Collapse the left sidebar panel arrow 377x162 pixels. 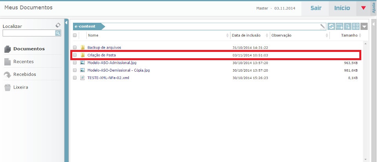click(66, 23)
